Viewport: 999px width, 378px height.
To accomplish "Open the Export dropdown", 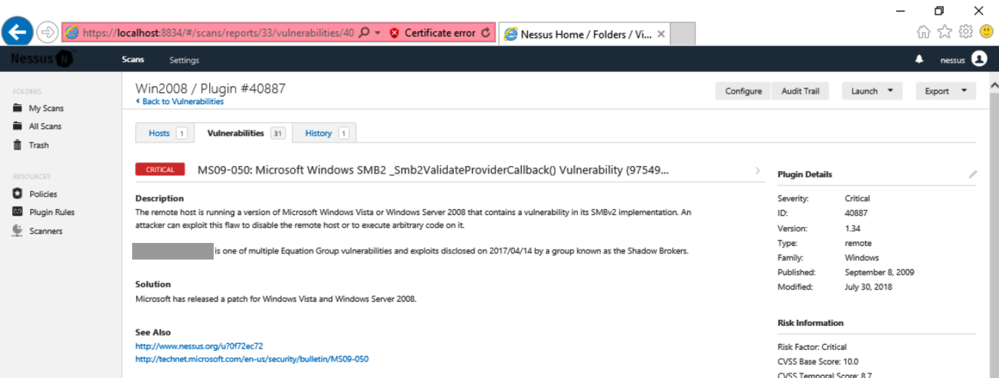I will (x=946, y=91).
